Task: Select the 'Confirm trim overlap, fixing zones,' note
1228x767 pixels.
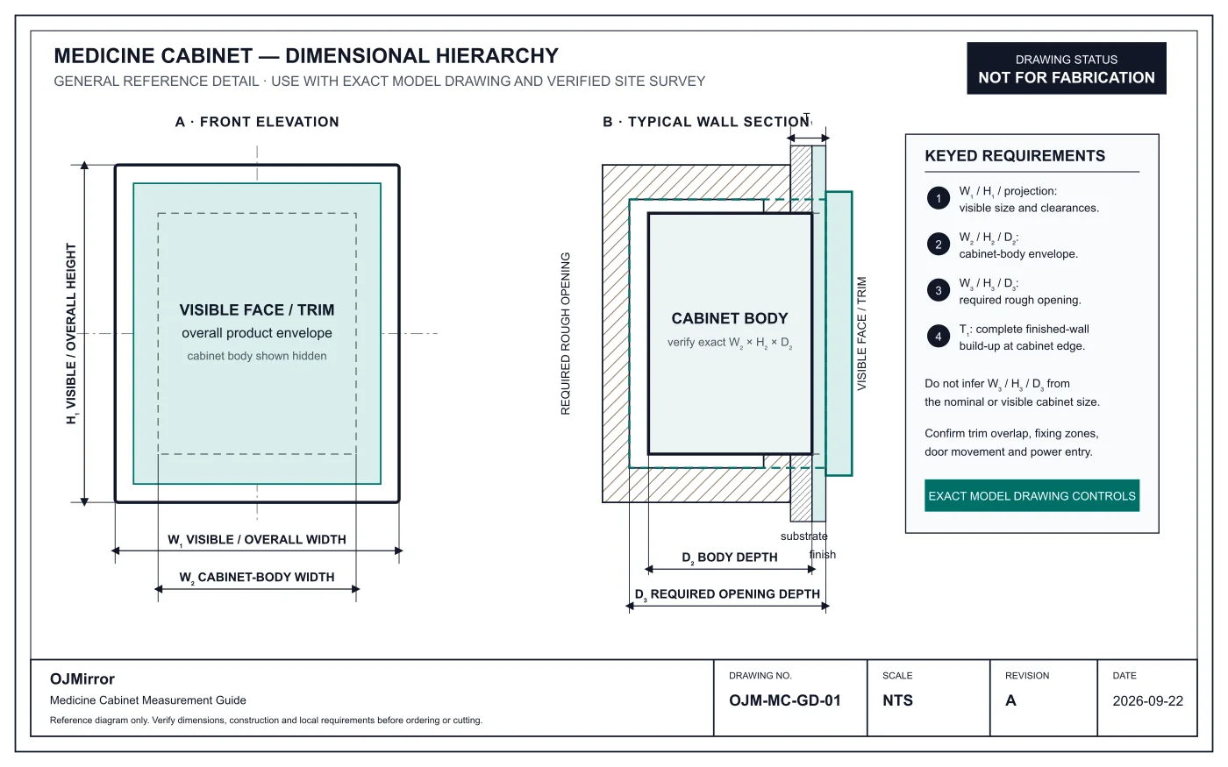Action: pyautogui.click(x=1011, y=434)
